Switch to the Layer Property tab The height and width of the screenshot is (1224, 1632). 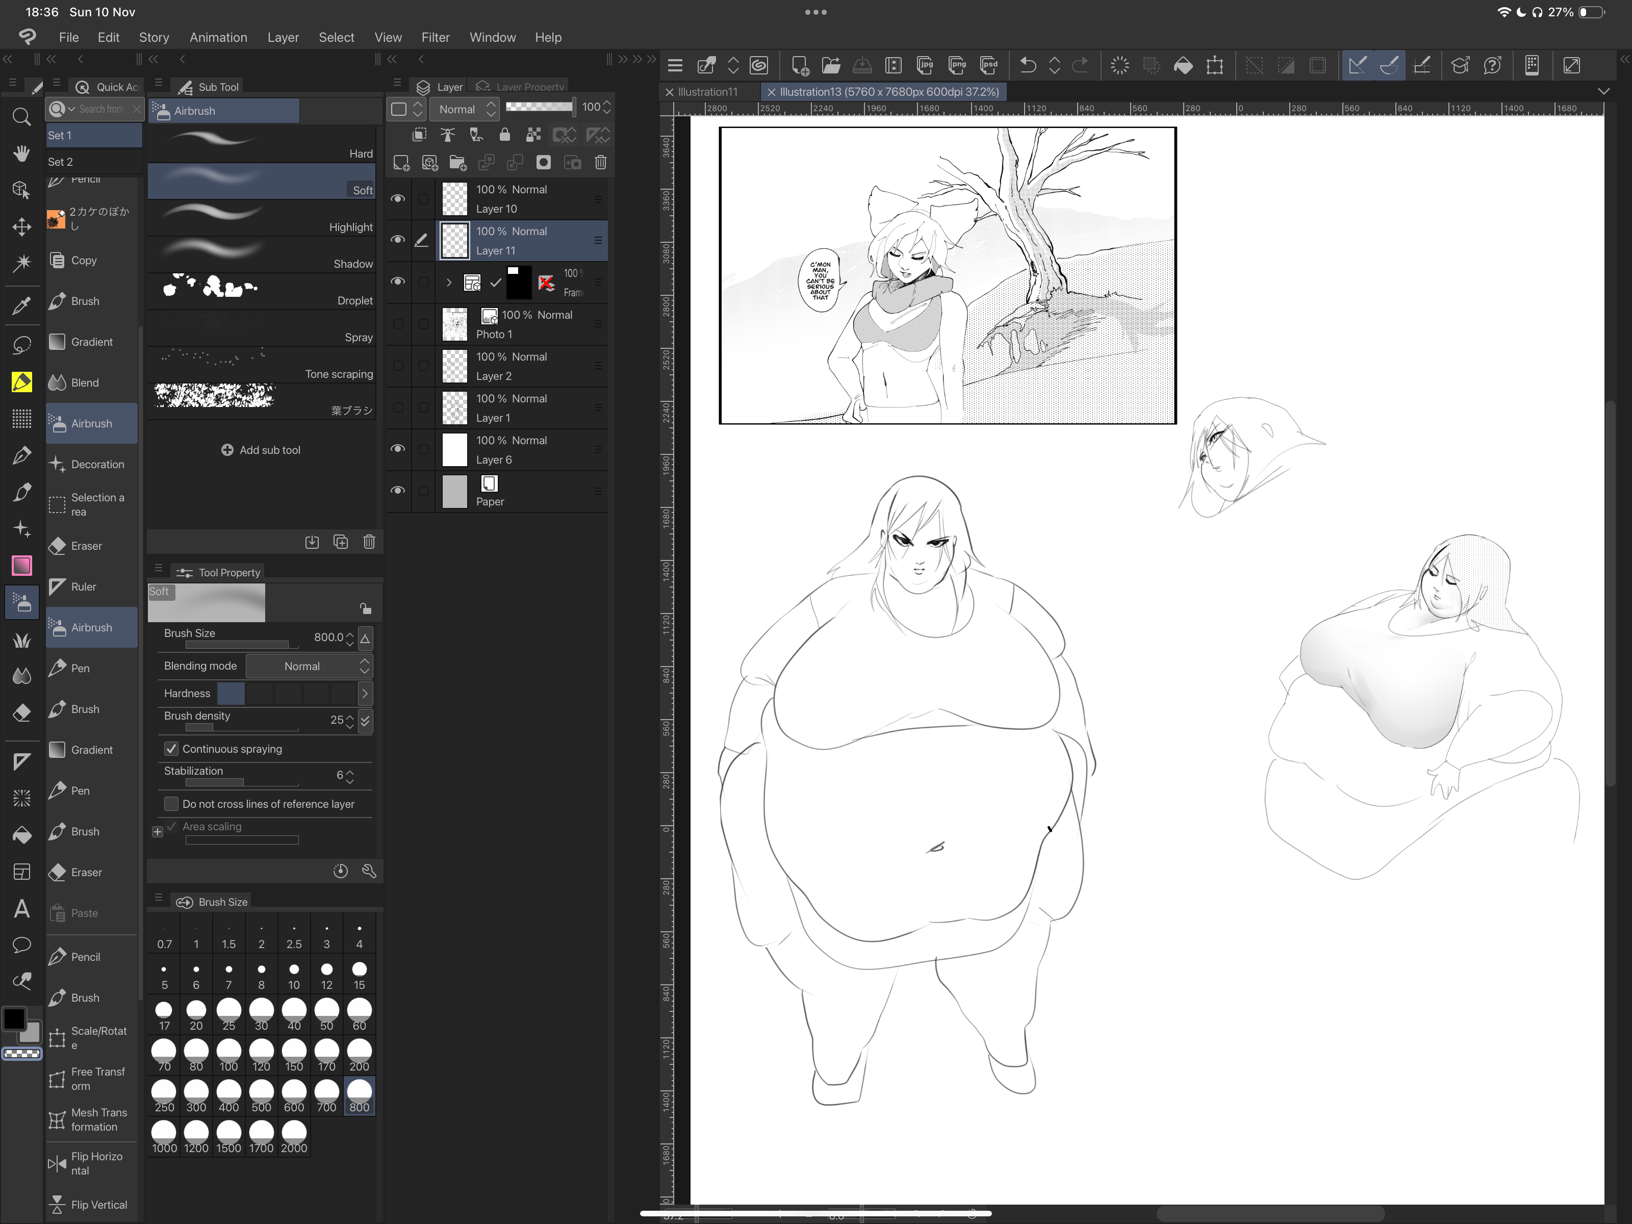tap(521, 86)
